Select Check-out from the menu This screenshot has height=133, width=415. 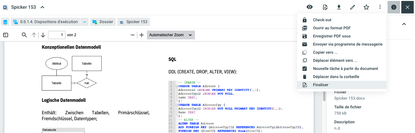(322, 20)
